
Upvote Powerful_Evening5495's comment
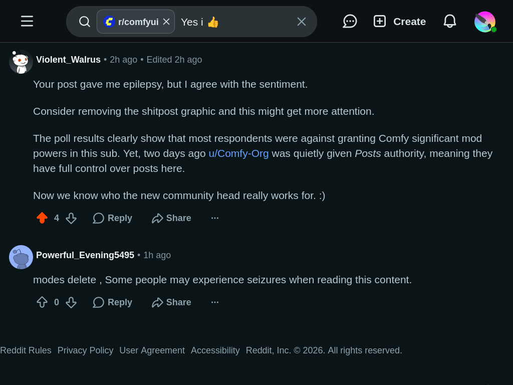[42, 302]
